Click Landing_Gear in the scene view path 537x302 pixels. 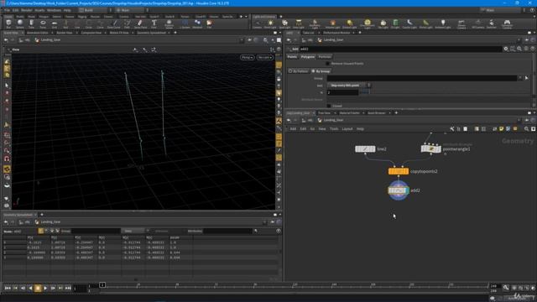point(50,40)
